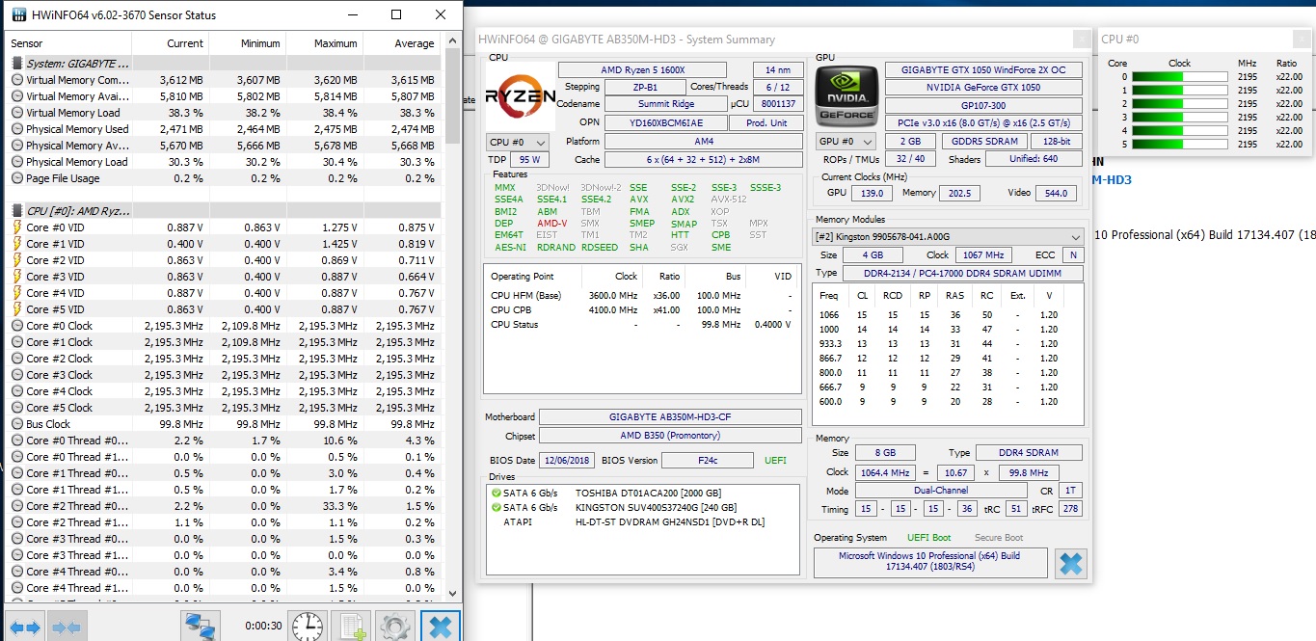Click the Average column header
Viewport: 1316px width, 641px height.
click(402, 43)
